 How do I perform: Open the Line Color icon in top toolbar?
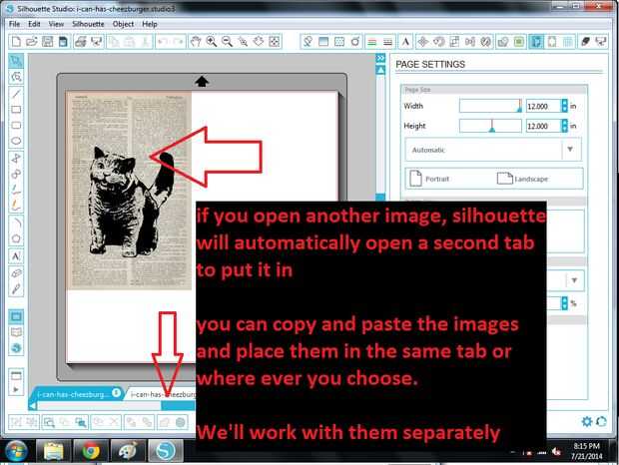click(371, 42)
